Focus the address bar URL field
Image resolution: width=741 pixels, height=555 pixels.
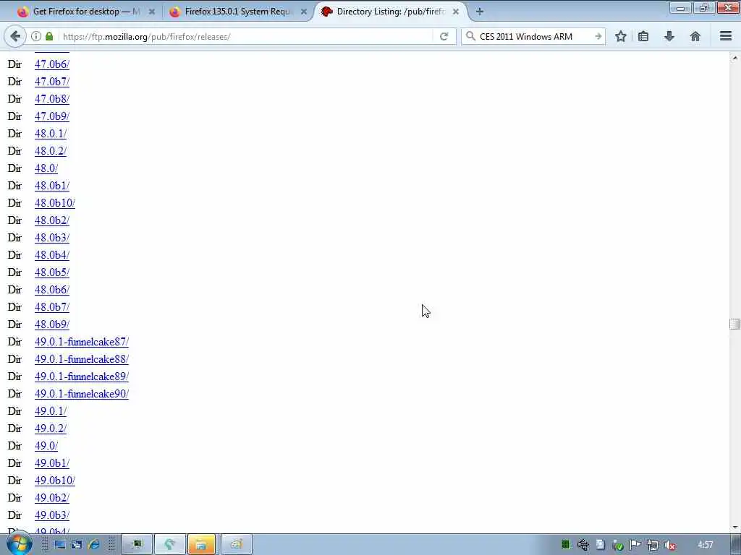point(246,36)
